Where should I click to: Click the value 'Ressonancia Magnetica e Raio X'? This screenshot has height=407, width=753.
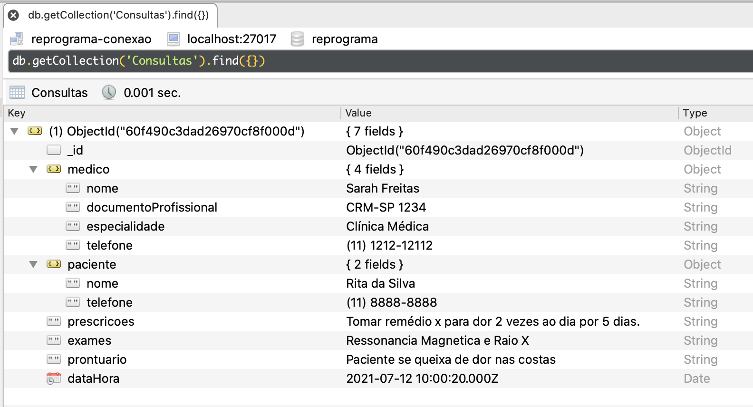pyautogui.click(x=437, y=340)
